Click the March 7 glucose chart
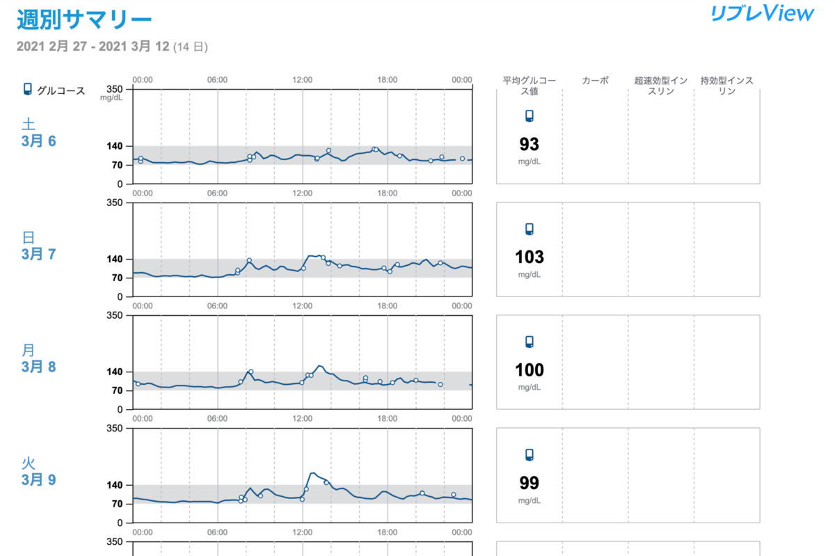This screenshot has width=835, height=556. (302, 249)
